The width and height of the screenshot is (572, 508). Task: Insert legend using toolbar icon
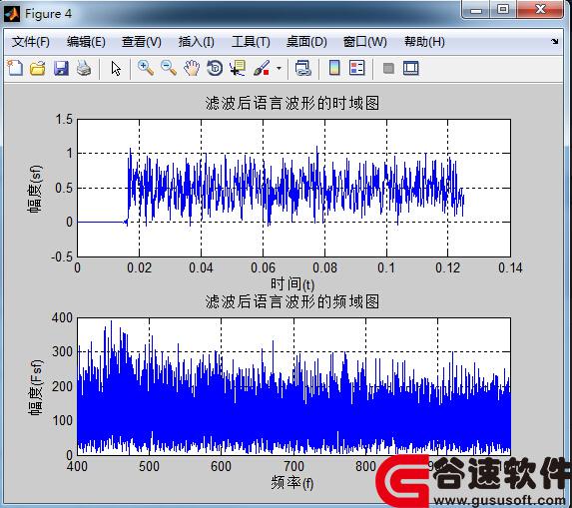coord(356,68)
